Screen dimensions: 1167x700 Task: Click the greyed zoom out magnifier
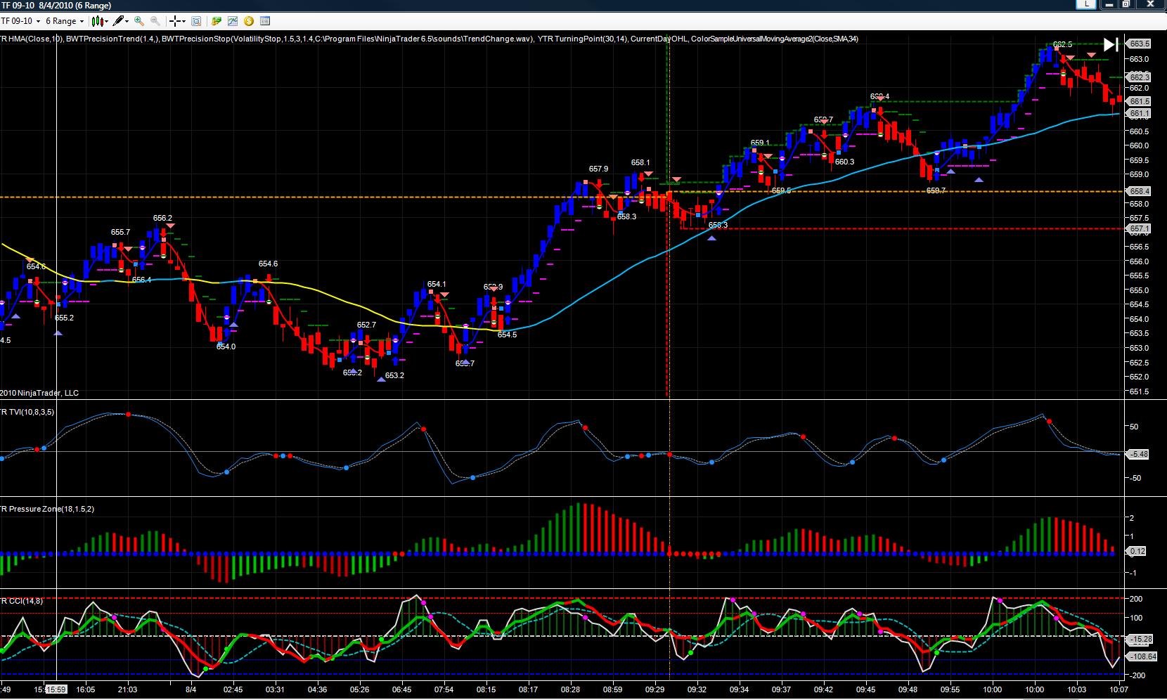155,21
